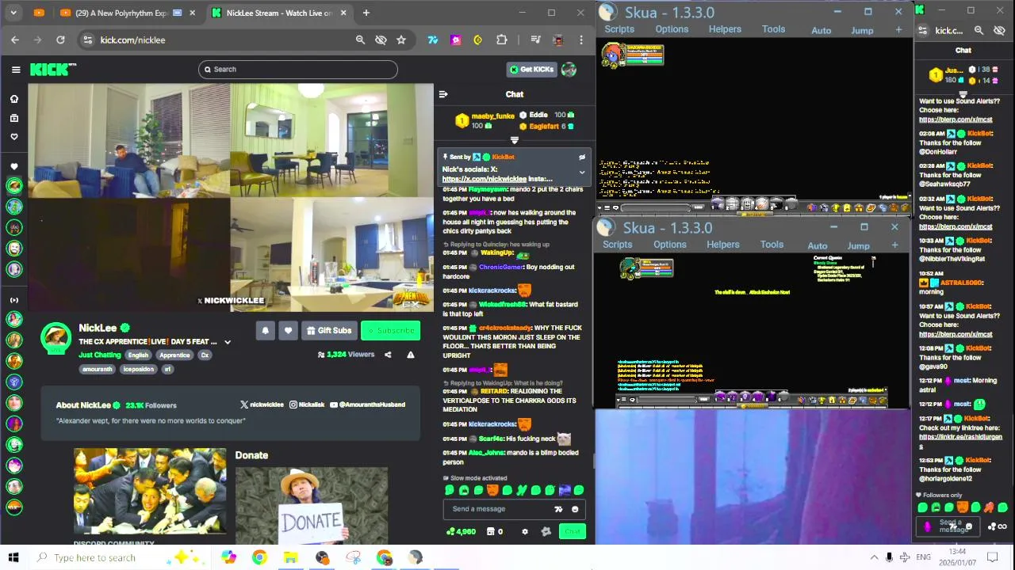Image resolution: width=1015 pixels, height=570 pixels.
Task: Toggle follow heart button for NickLee
Action: click(288, 331)
